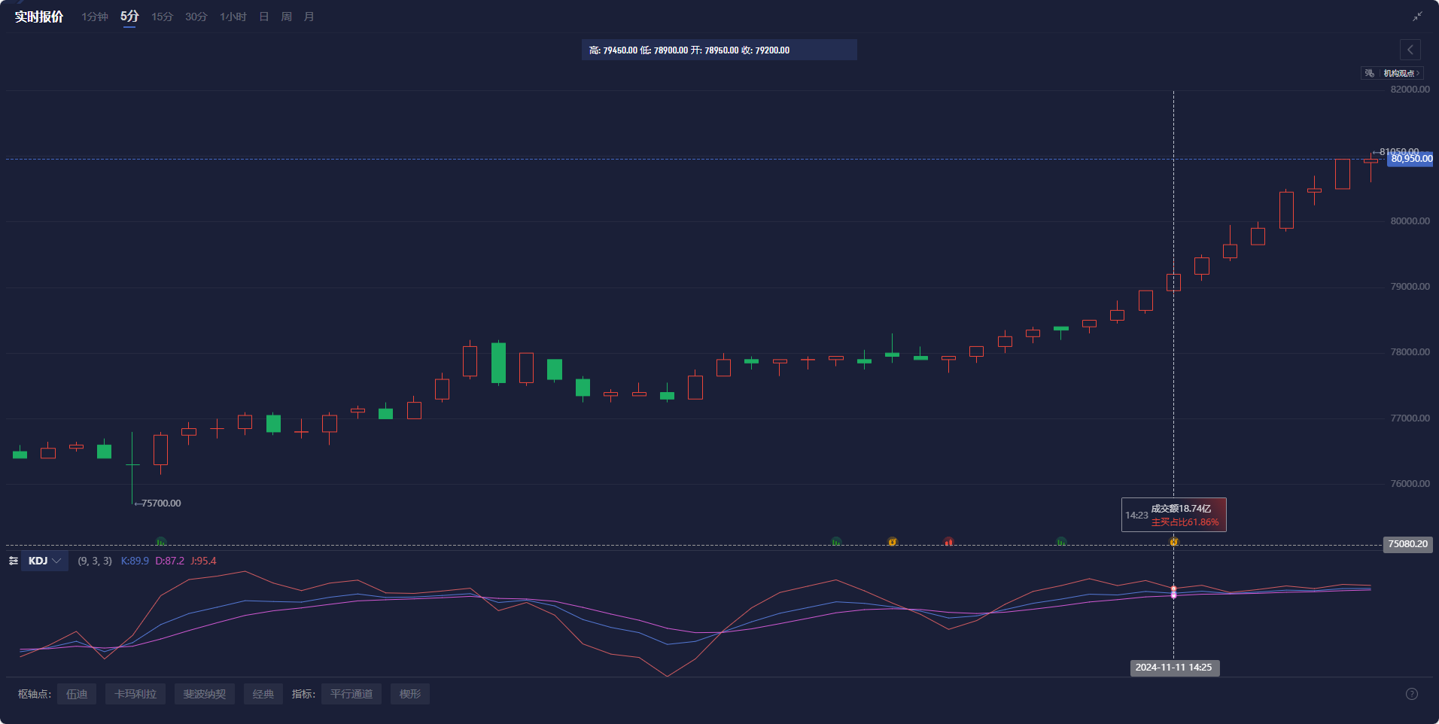Viewport: 1439px width, 724px height.
Task: Switch to the 1小时 timeframe
Action: pos(233,17)
